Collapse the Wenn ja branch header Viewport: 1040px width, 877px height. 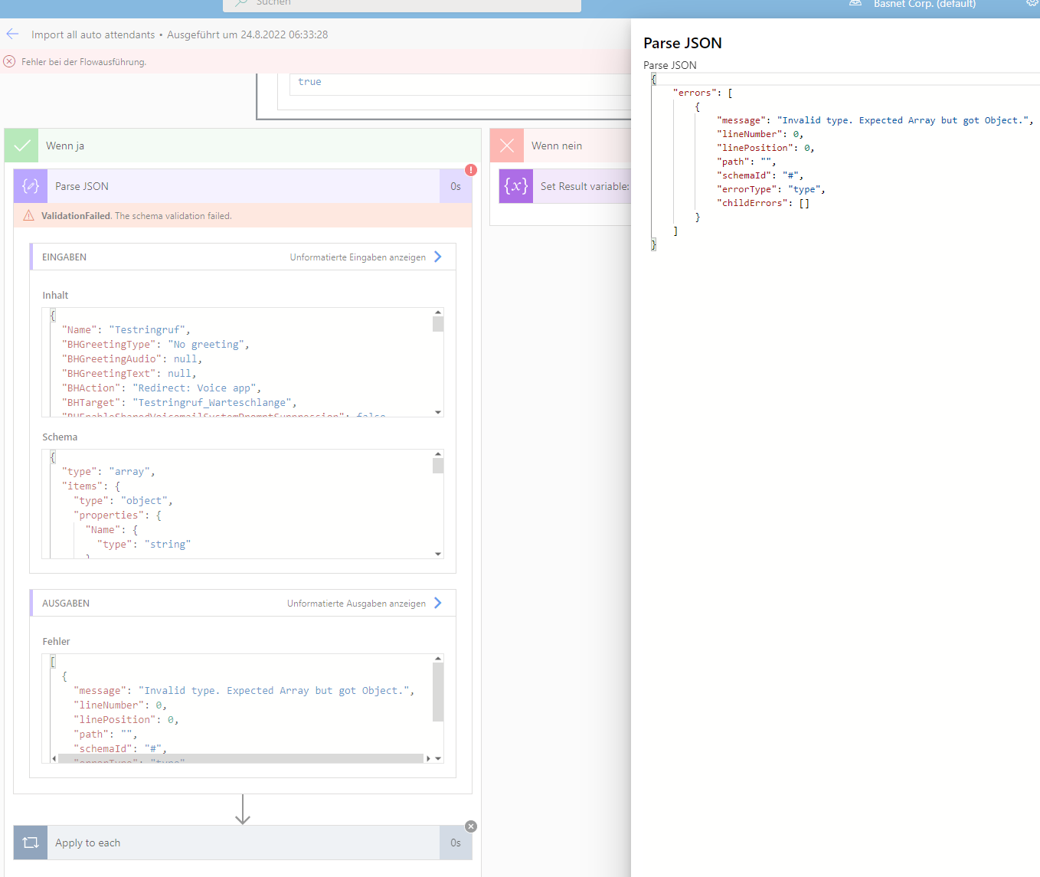coord(243,146)
